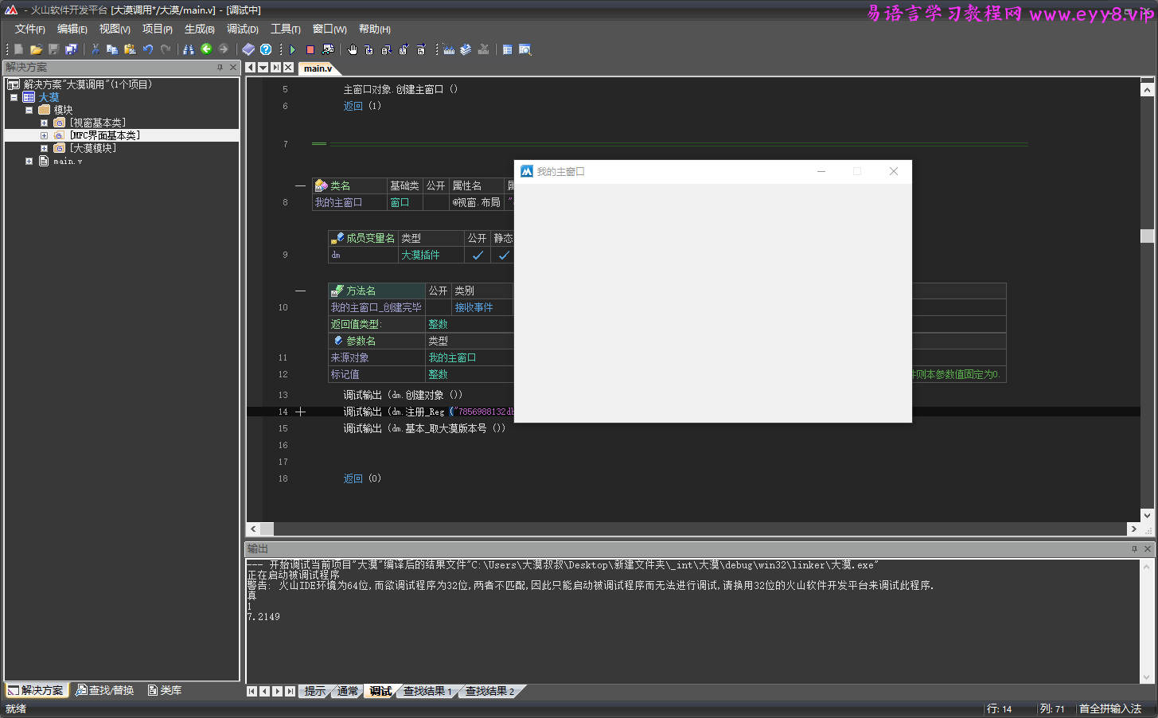This screenshot has width=1158, height=718.
Task: Switch to the 查找结果 2 tab
Action: pyautogui.click(x=489, y=691)
